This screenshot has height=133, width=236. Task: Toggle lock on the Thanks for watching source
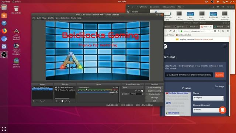[x=58, y=90]
